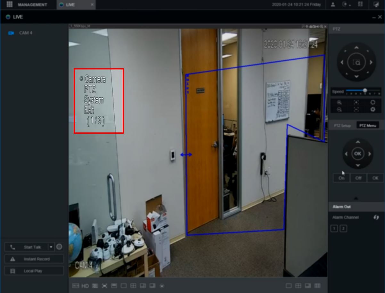Open the MANAGEMENT grid menu icon
Screen dimensions: 385x293
pyautogui.click(x=9, y=4)
